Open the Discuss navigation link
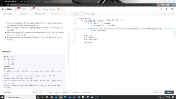Screen dimensions: 176x99 pyautogui.click(x=53, y=9)
